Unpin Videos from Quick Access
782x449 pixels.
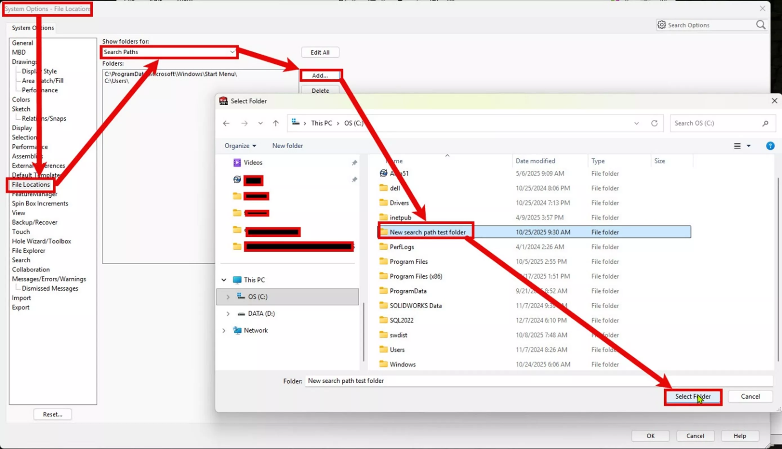click(x=354, y=162)
